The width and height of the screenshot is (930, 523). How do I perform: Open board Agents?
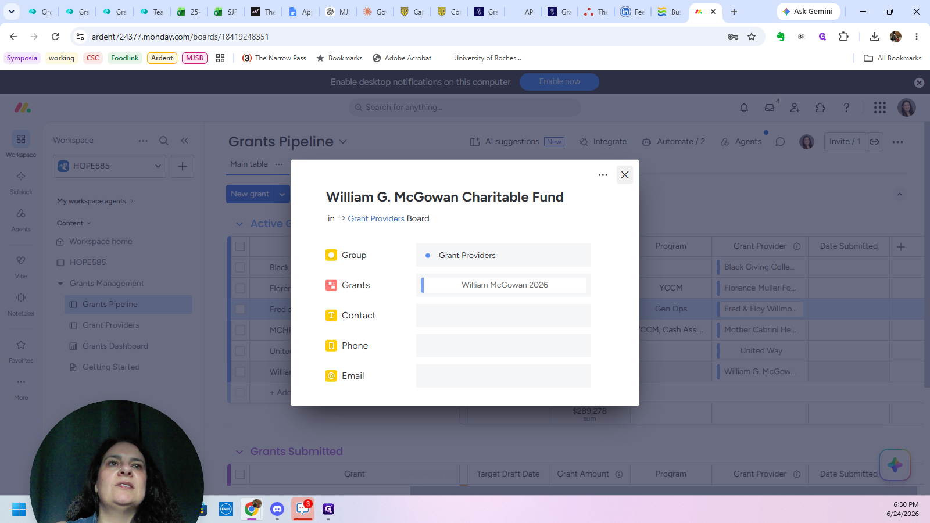click(x=741, y=142)
